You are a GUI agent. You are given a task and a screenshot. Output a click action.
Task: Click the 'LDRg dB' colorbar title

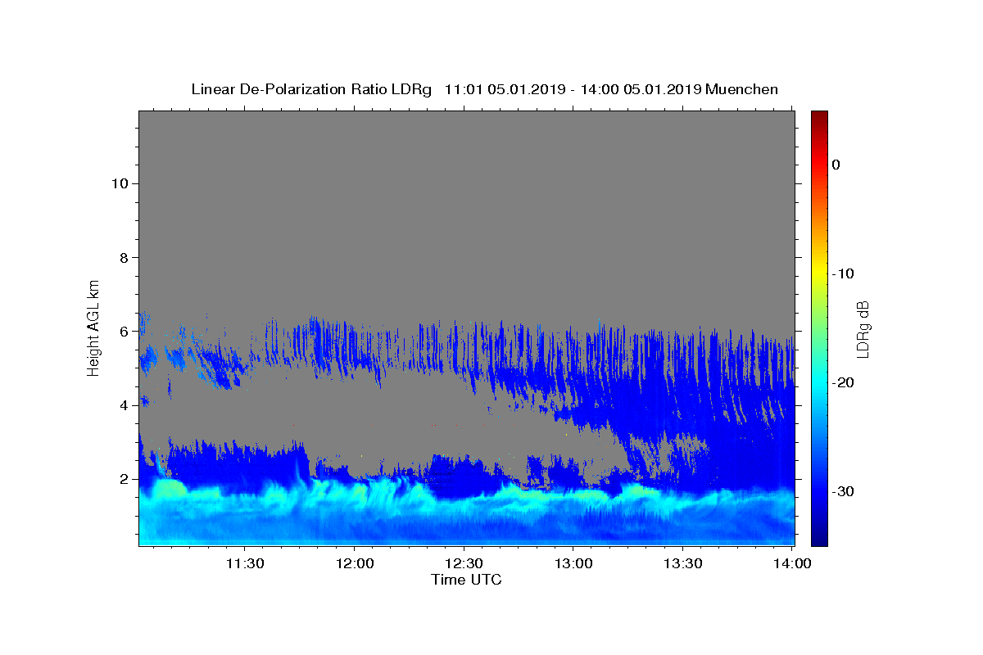point(863,328)
